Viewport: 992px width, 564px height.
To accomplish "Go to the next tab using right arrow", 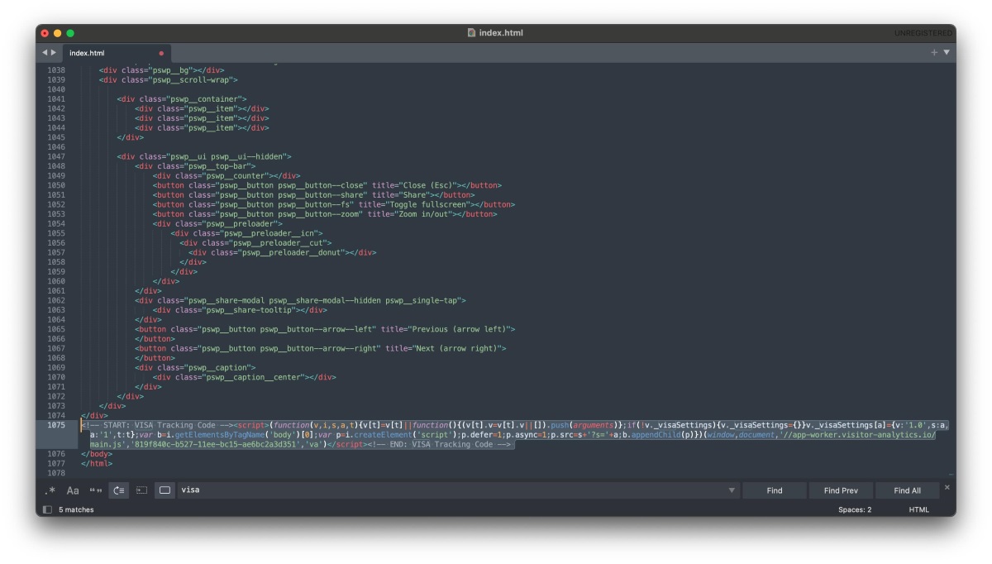I will tap(55, 52).
